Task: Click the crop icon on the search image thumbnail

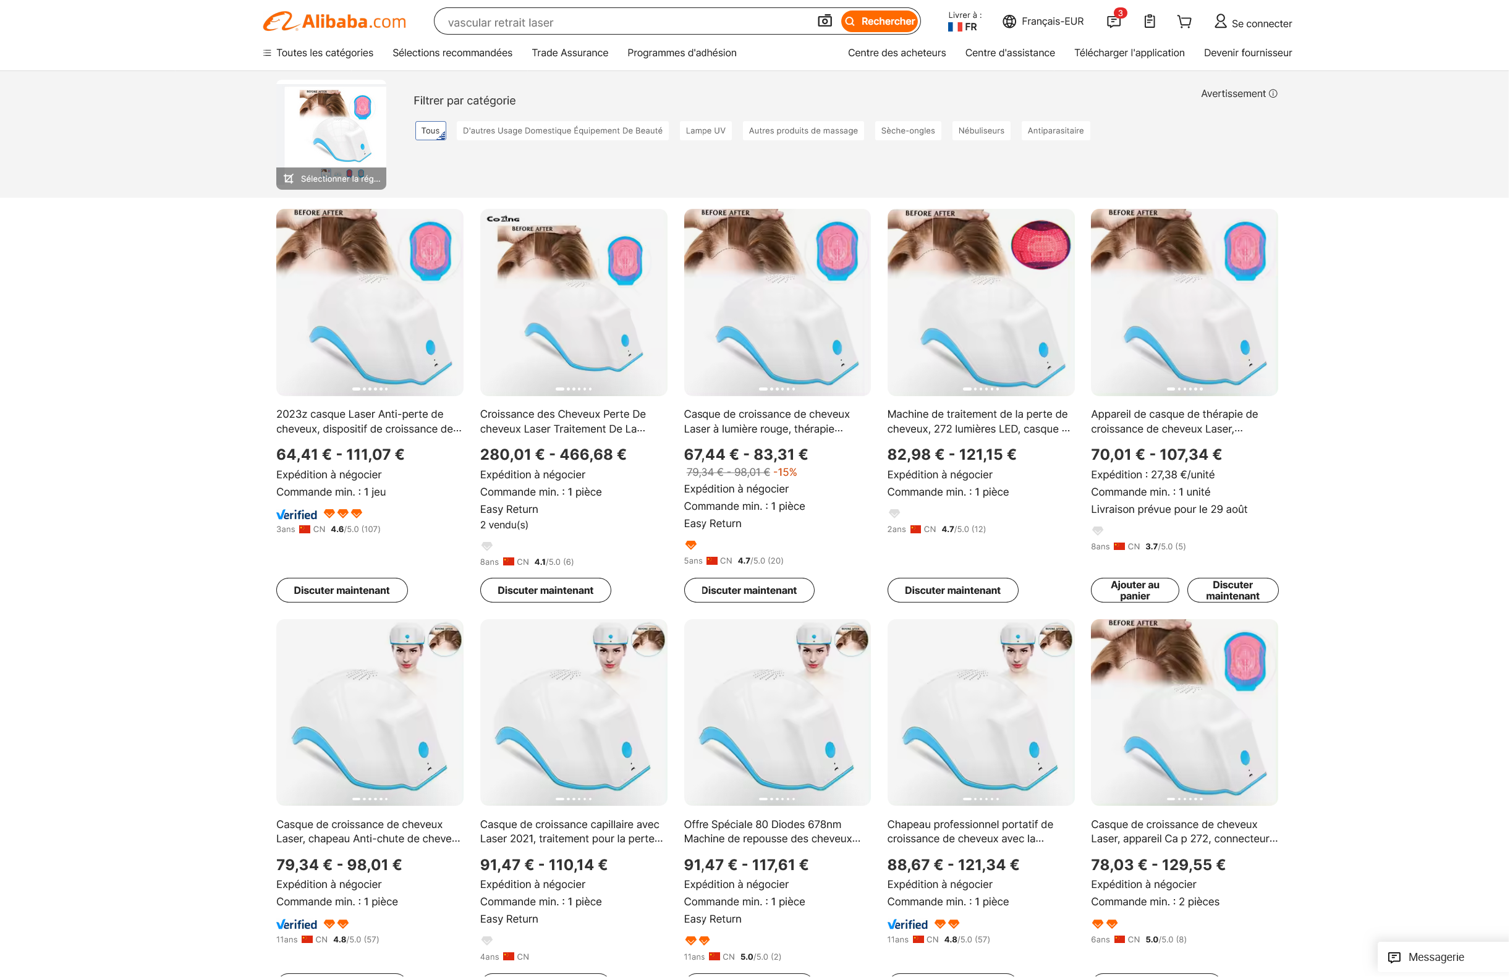Action: 289,179
